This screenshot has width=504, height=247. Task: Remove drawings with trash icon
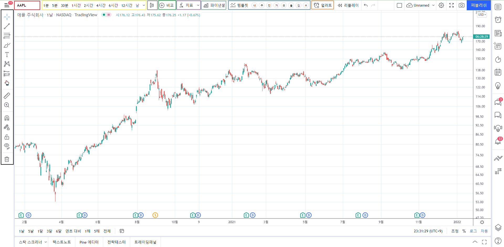7,159
